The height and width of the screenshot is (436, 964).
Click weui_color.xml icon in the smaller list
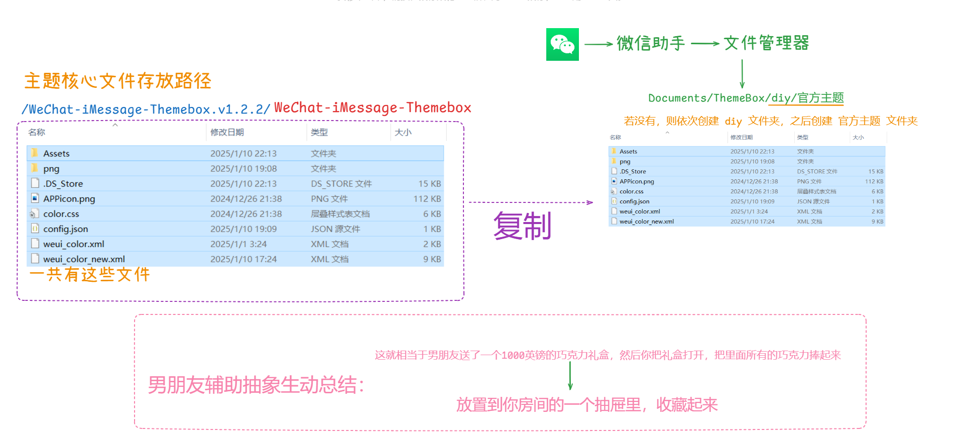point(614,211)
